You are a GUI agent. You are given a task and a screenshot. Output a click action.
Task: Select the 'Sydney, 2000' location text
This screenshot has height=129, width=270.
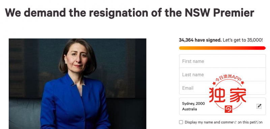point(193,104)
